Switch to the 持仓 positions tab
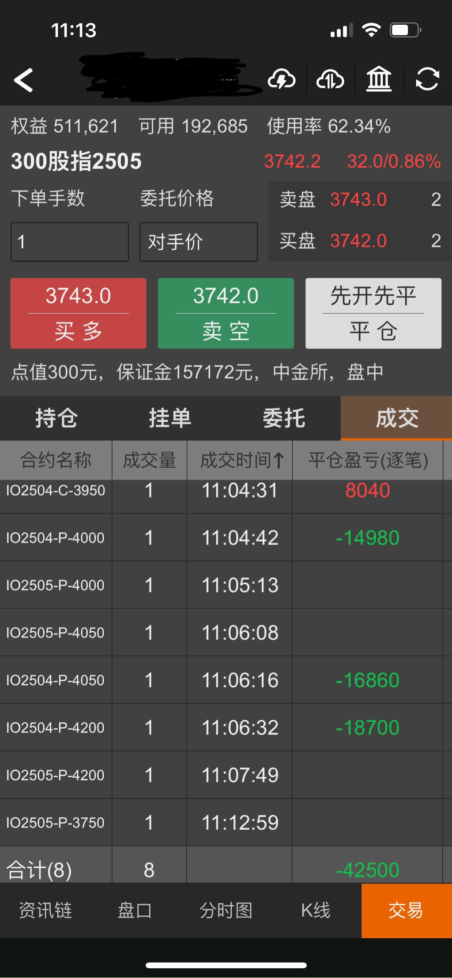This screenshot has width=452, height=978. (56, 418)
